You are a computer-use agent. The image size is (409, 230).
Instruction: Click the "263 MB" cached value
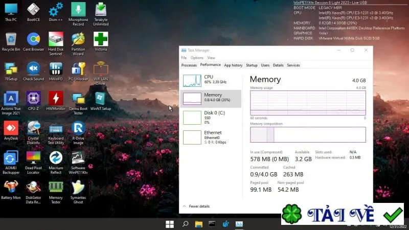tap(293, 174)
